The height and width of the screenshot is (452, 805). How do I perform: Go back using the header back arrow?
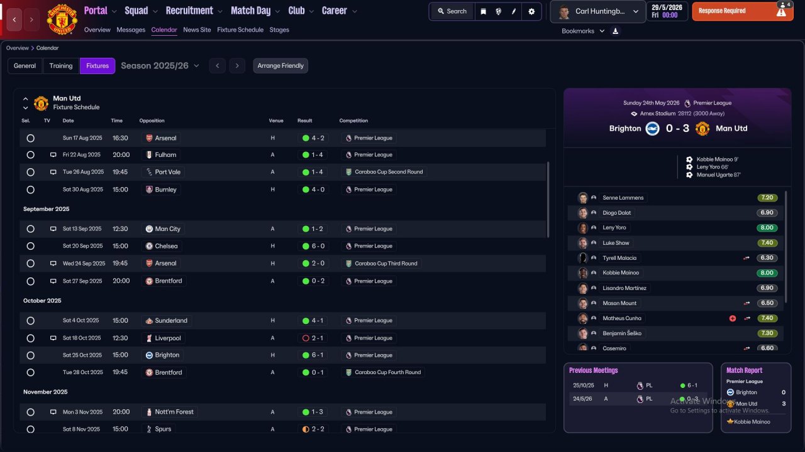14,20
